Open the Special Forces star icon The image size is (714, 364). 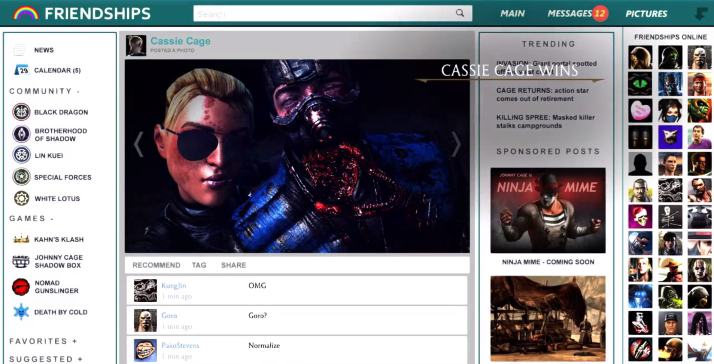coord(21,177)
